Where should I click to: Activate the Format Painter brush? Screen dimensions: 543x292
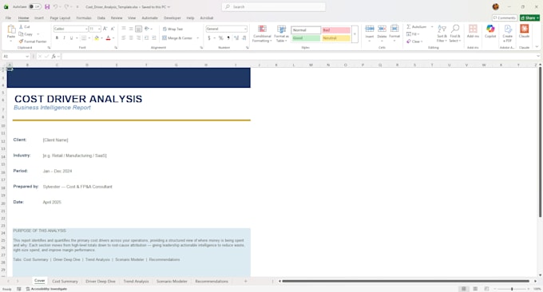pos(21,41)
